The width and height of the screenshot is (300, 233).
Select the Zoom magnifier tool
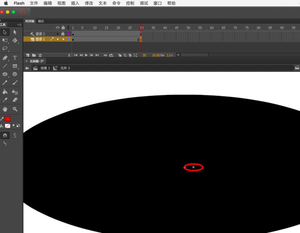pos(15,109)
